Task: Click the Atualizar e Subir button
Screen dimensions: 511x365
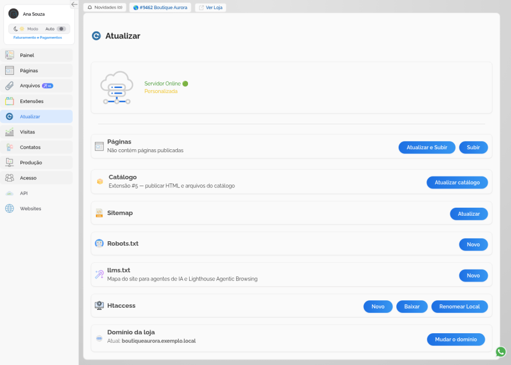Action: click(426, 147)
